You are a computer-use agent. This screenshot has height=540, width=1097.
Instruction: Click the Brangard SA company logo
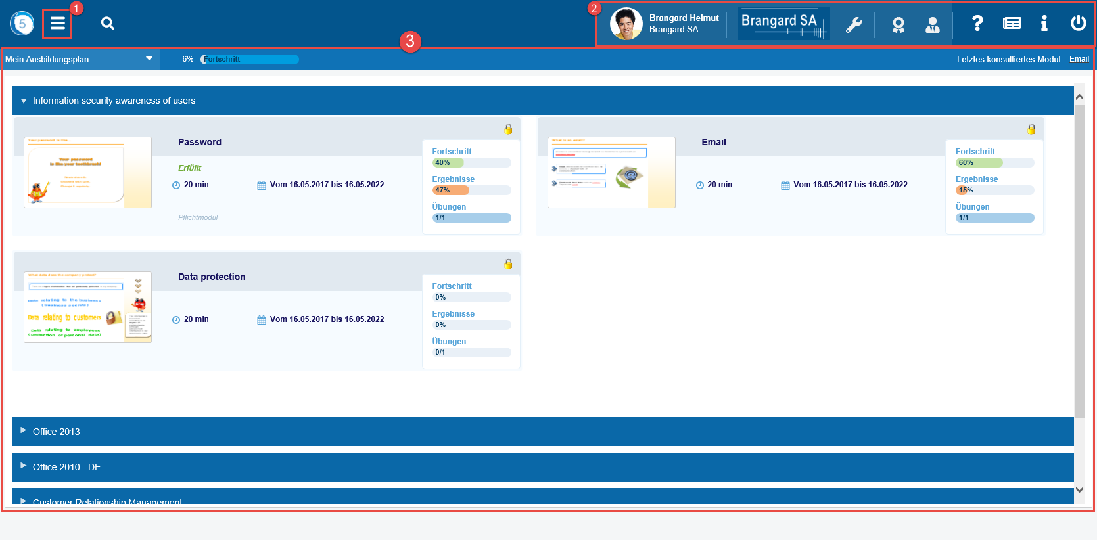coord(783,24)
